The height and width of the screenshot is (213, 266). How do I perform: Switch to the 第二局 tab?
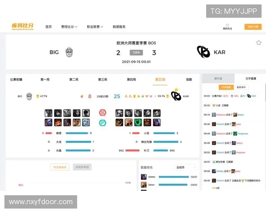click(74, 79)
